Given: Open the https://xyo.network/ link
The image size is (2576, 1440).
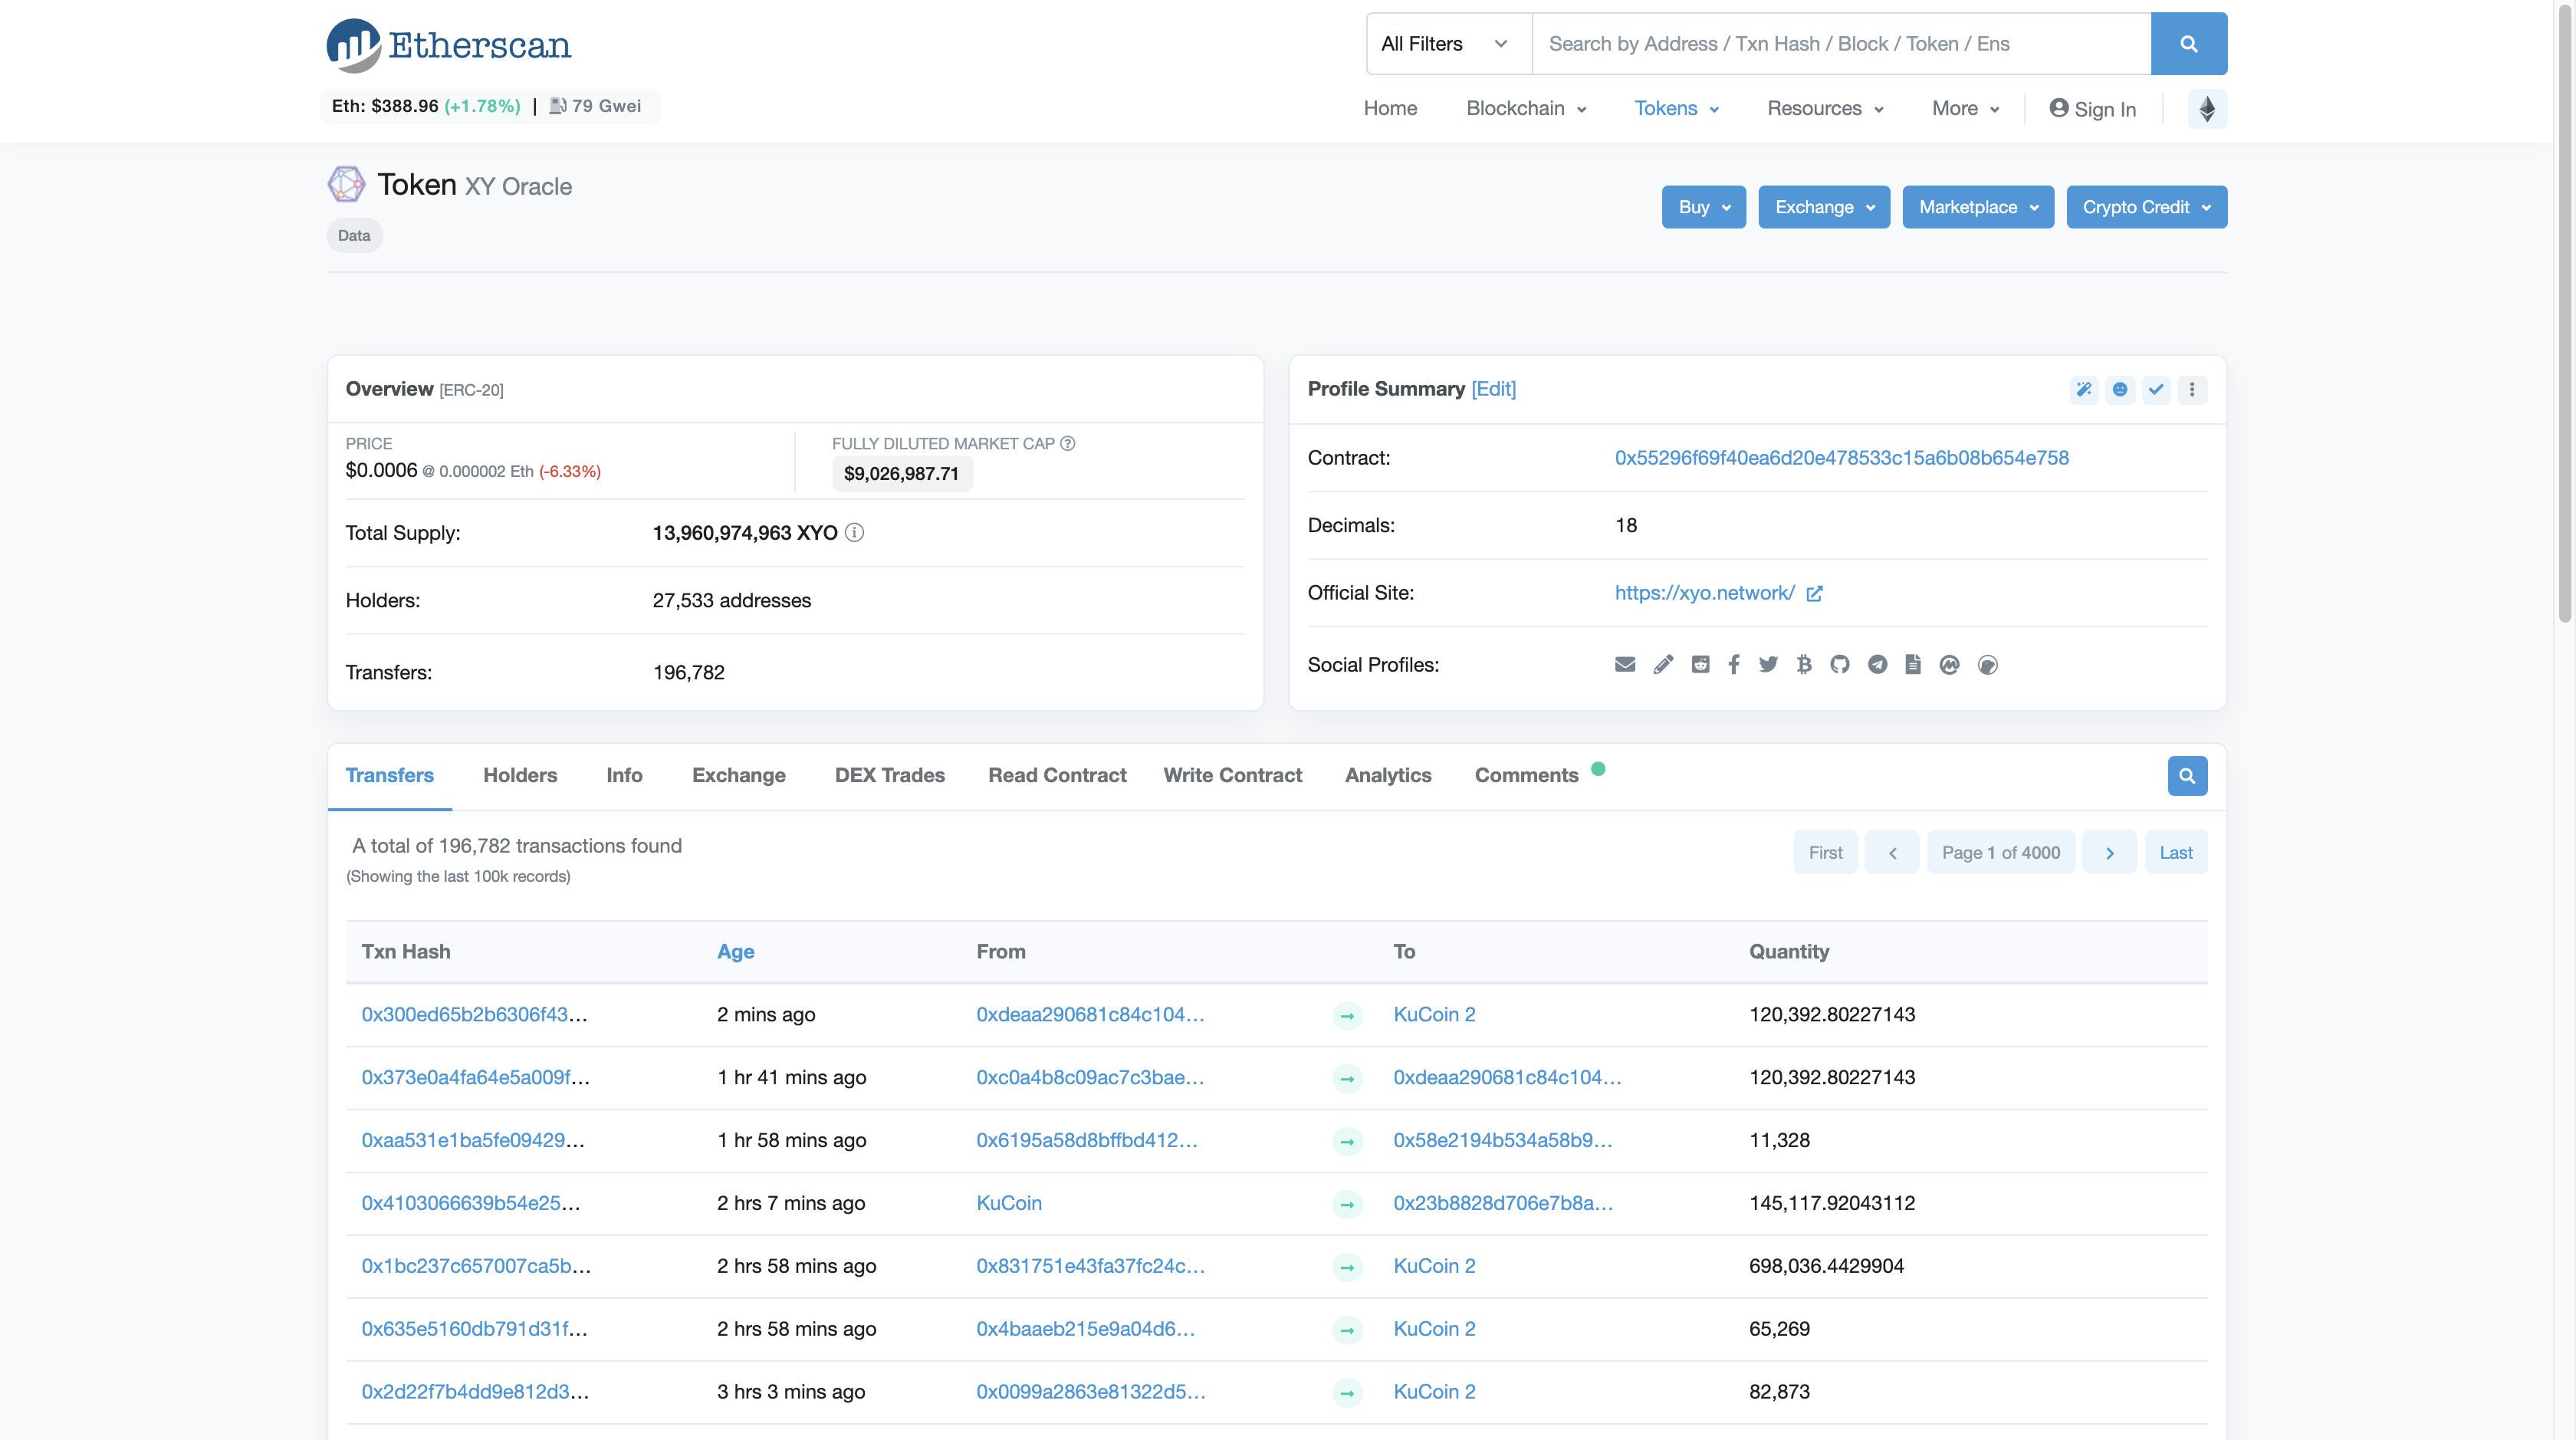Looking at the screenshot, I should tap(1704, 593).
